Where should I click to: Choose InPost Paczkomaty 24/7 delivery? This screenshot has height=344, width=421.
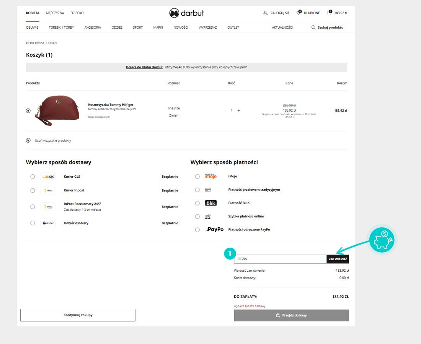point(33,206)
